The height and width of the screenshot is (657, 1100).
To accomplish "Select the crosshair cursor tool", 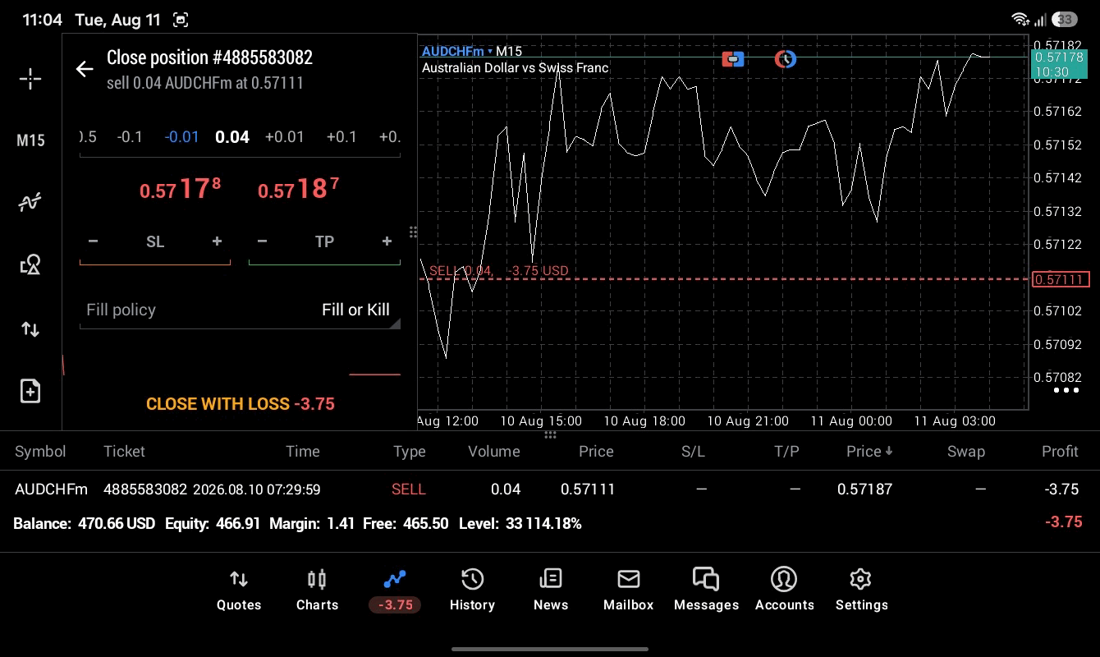I will pyautogui.click(x=30, y=79).
